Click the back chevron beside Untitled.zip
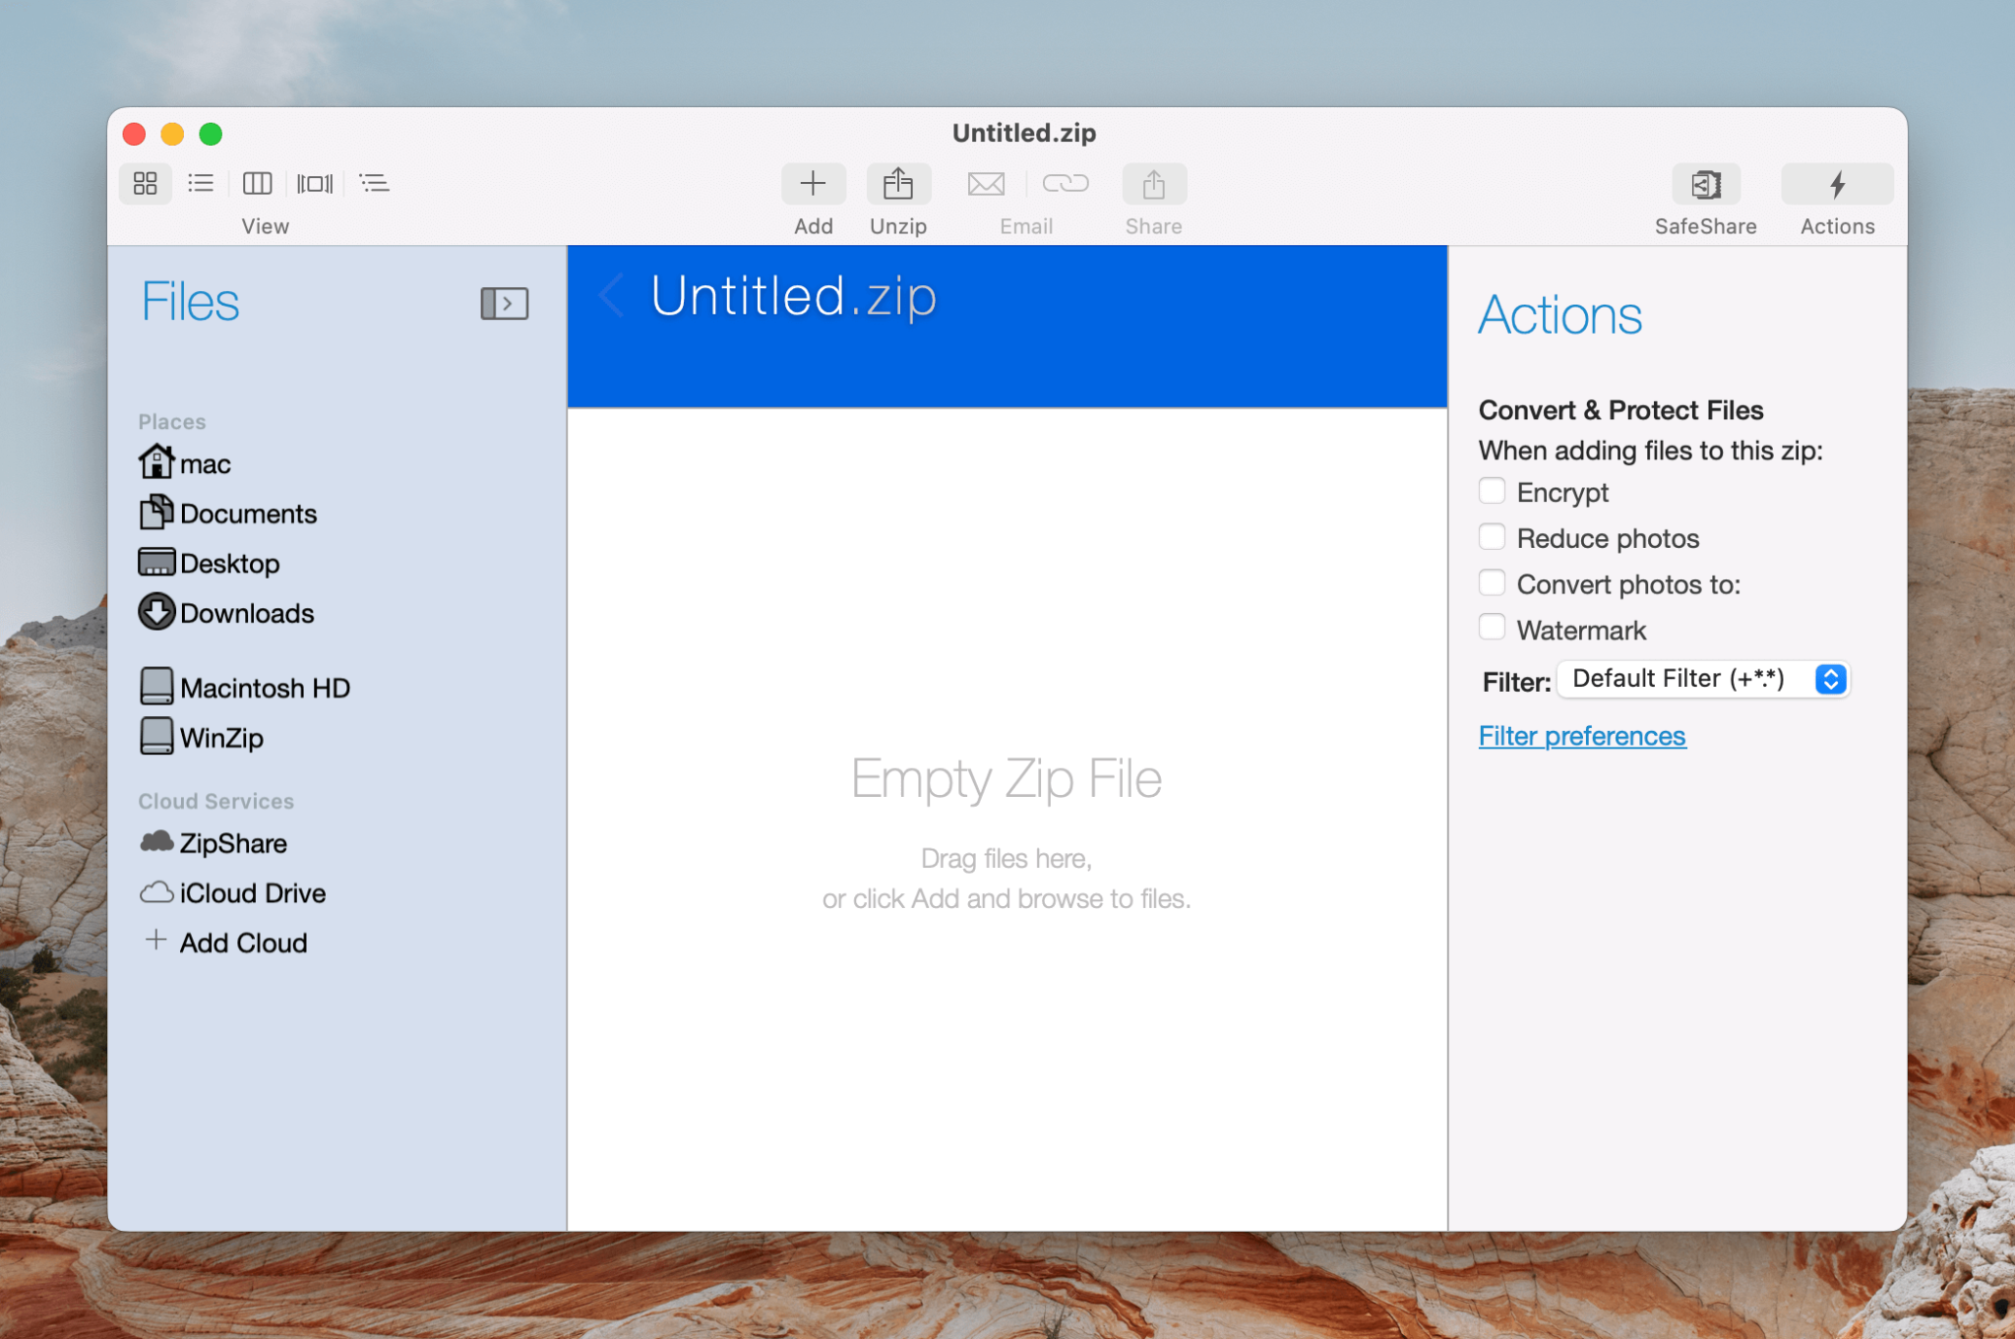This screenshot has width=2015, height=1339. 612,296
